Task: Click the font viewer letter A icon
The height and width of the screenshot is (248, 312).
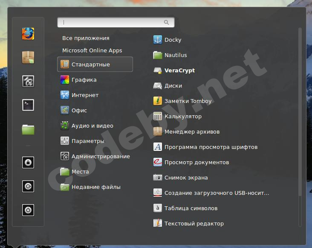Action: click(158, 147)
